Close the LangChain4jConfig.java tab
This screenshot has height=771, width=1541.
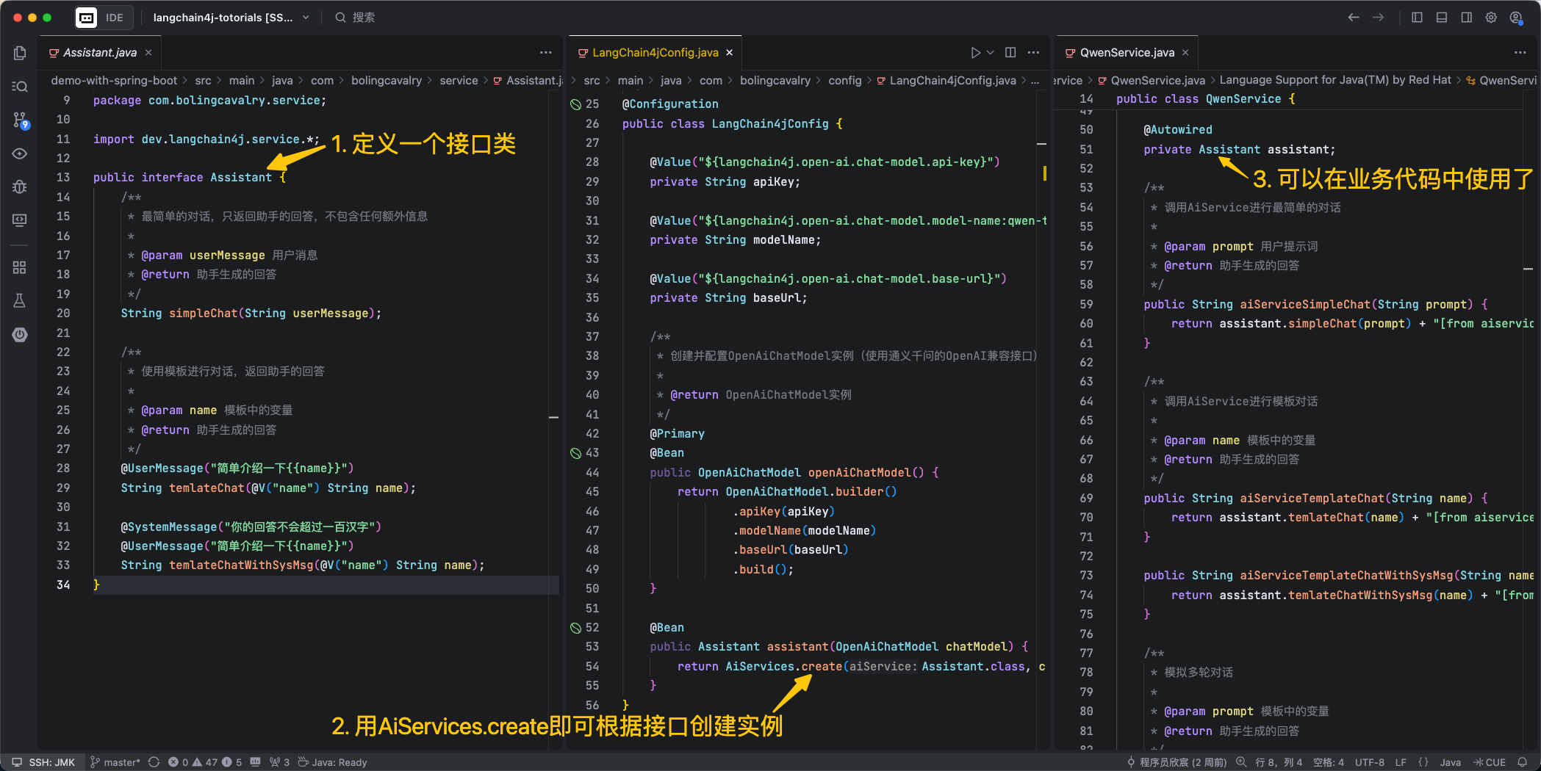[730, 53]
